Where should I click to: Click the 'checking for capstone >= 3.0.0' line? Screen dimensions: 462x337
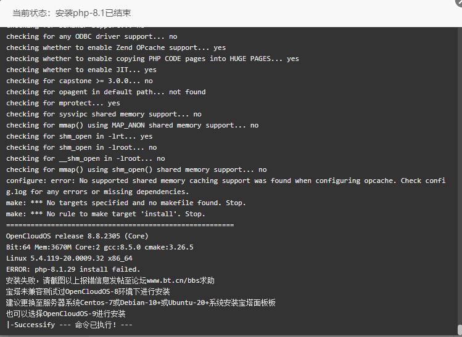(79, 81)
